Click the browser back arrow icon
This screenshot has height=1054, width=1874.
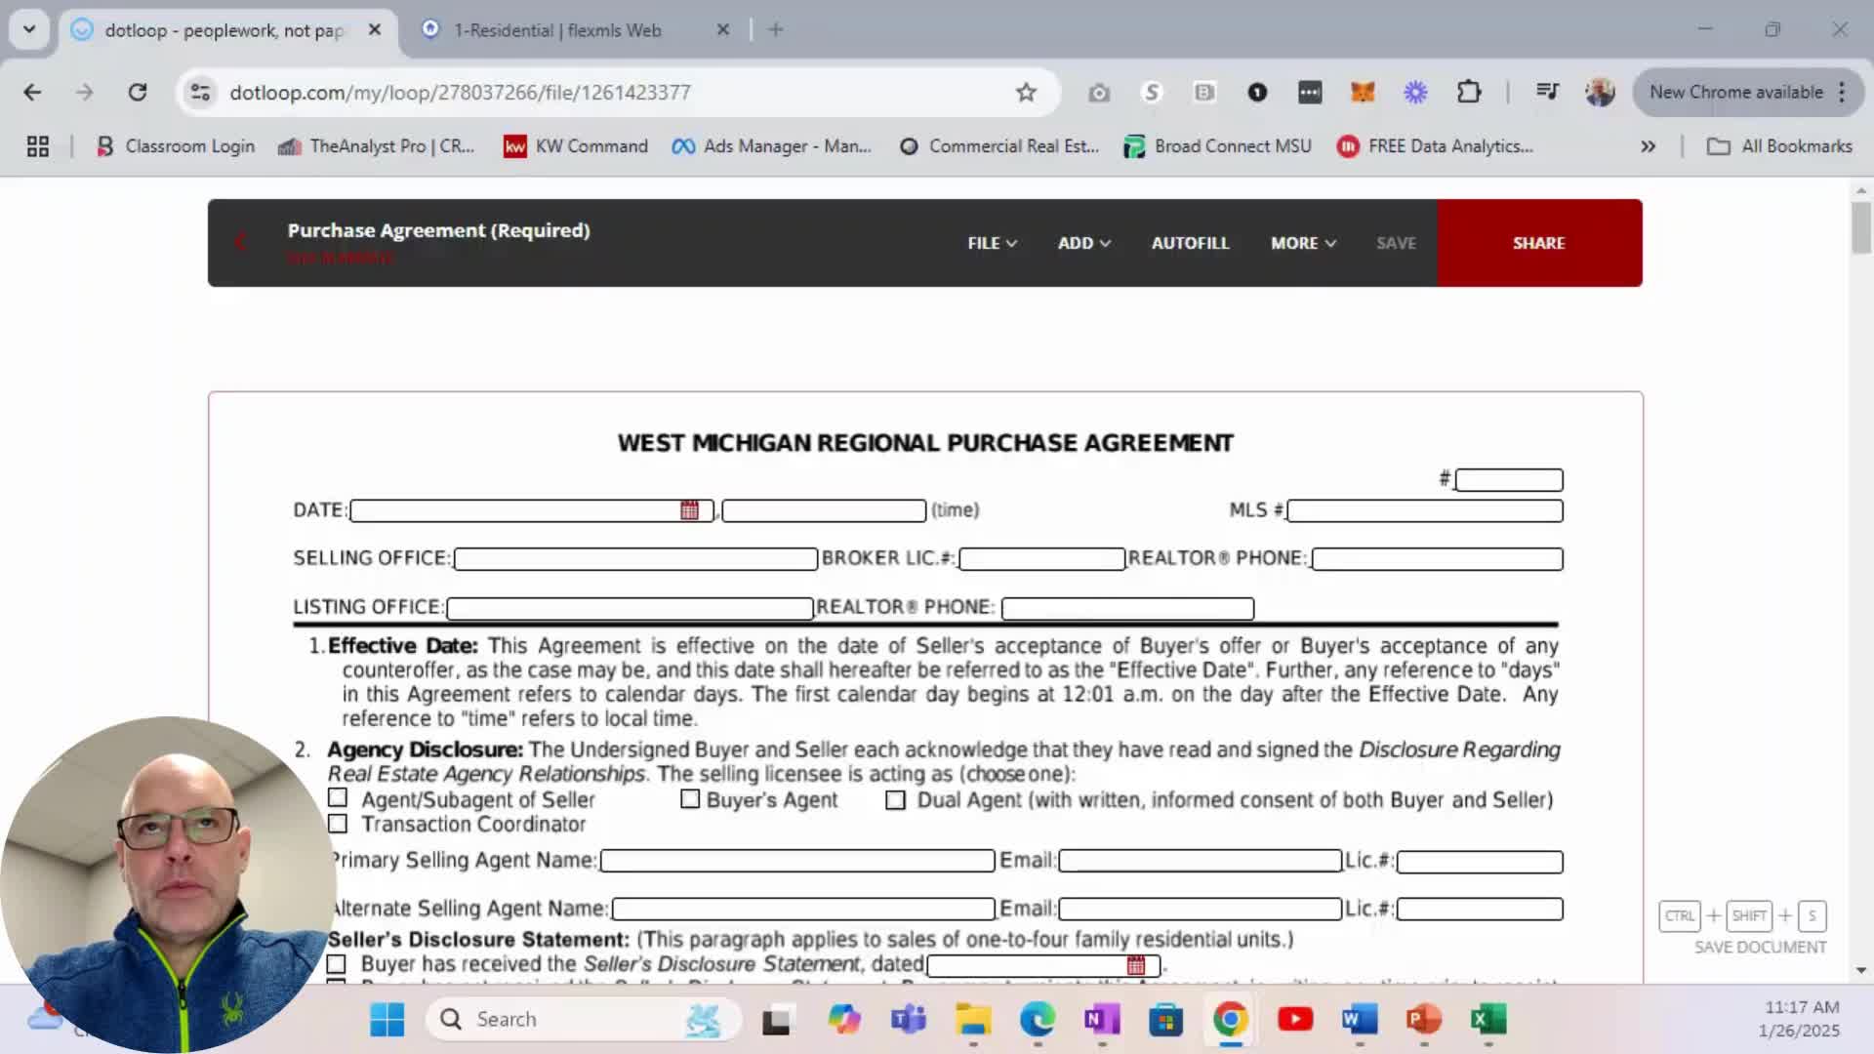(x=32, y=92)
